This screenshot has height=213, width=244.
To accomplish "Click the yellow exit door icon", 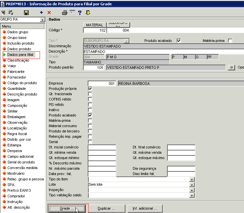I will coord(88,13).
